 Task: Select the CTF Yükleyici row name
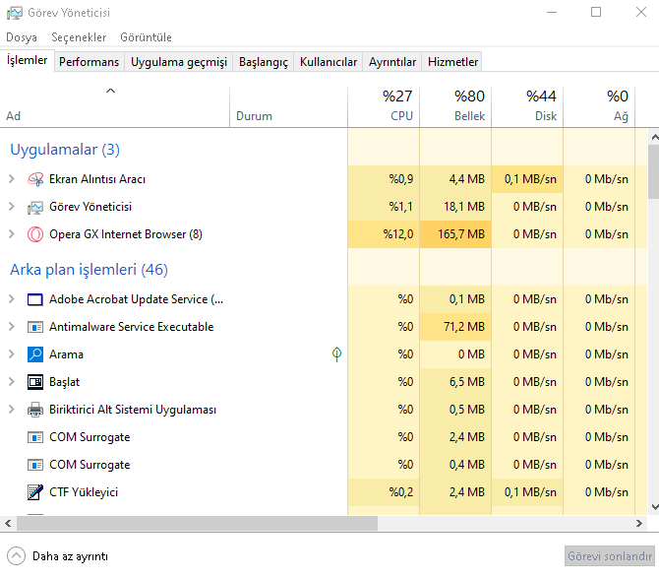coord(84,492)
